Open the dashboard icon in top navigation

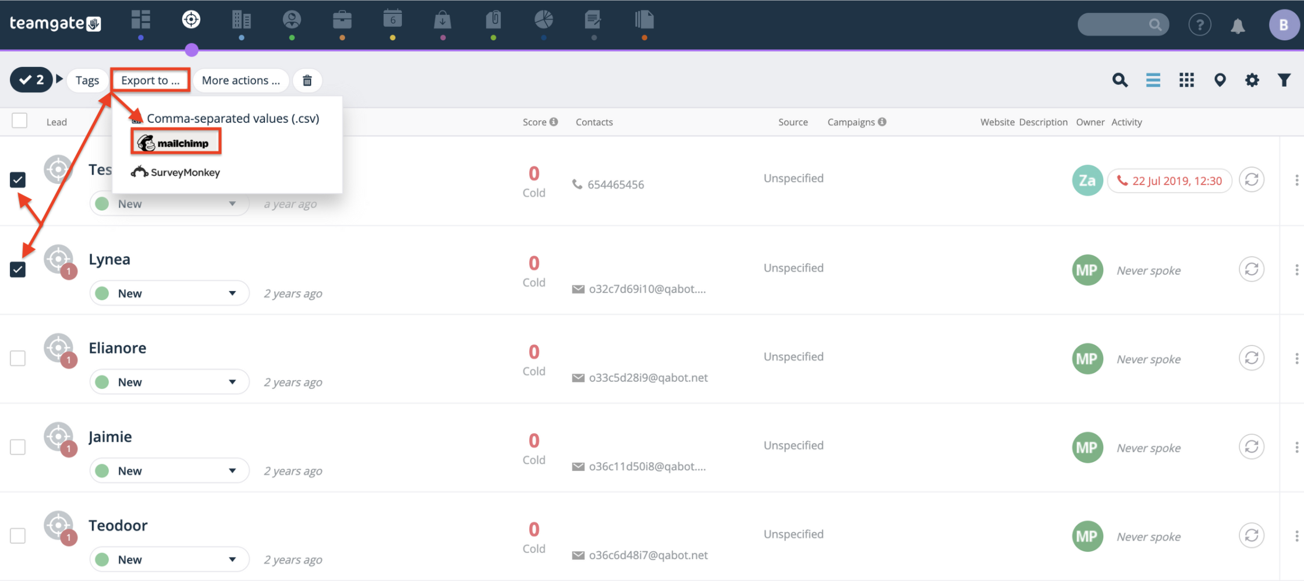141,20
